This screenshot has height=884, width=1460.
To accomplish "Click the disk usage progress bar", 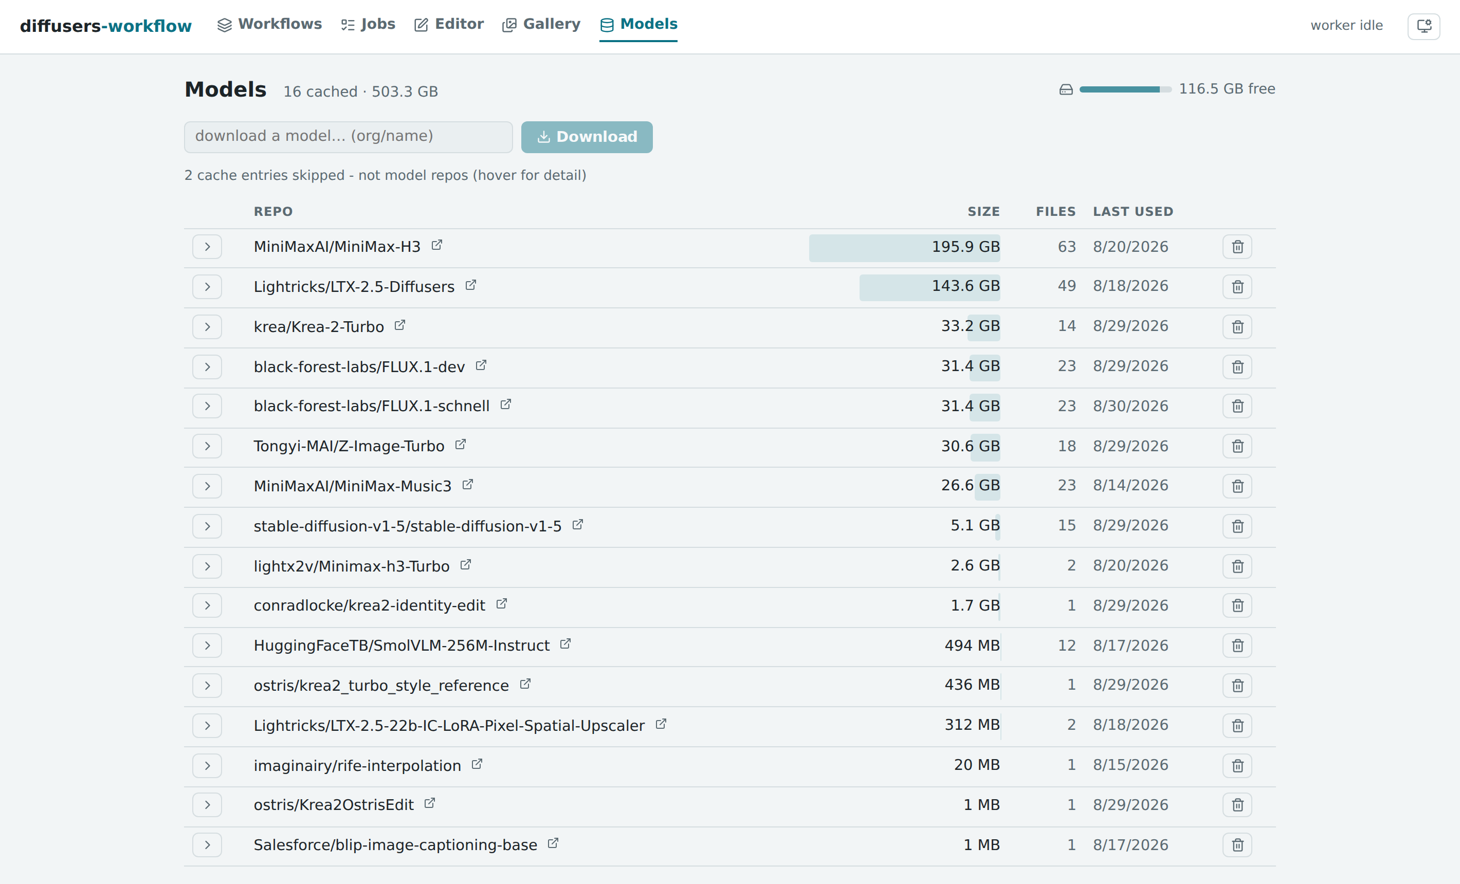I will coord(1125,89).
